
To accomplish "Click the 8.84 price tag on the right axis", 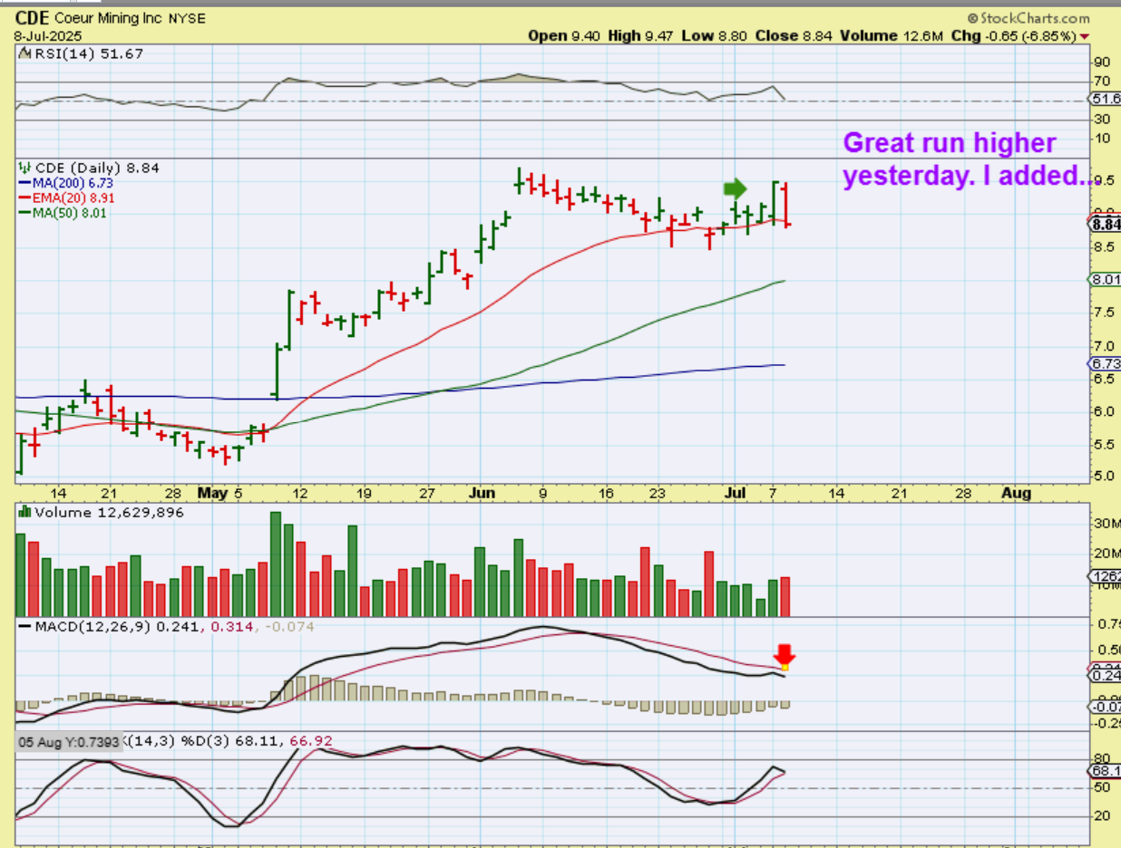I will [x=1106, y=224].
